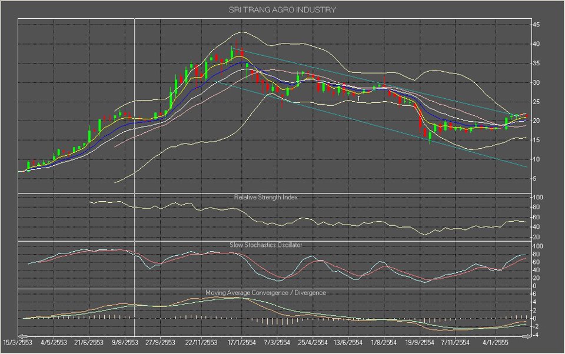Click the 7/3/2554 date label
The image size is (565, 354).
(277, 342)
